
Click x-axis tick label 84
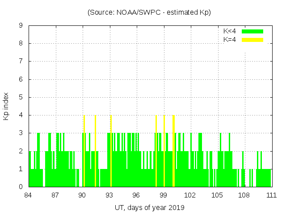coord(28,195)
